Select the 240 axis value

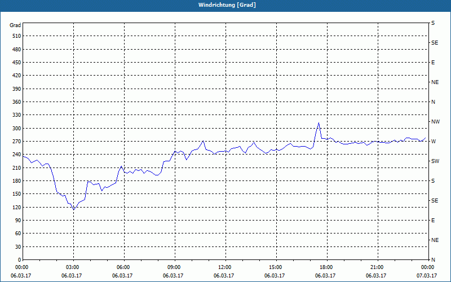[x=17, y=154]
